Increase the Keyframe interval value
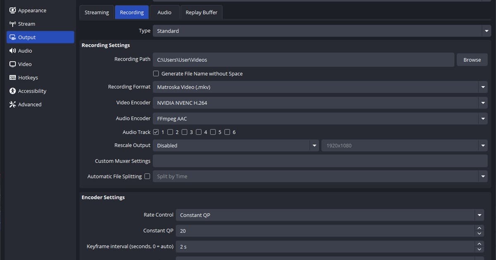Screen dimensions: 496x260 click(x=479, y=244)
